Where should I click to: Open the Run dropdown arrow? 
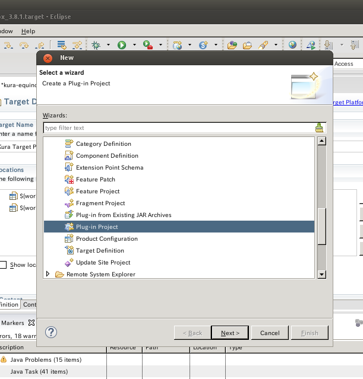[134, 44]
